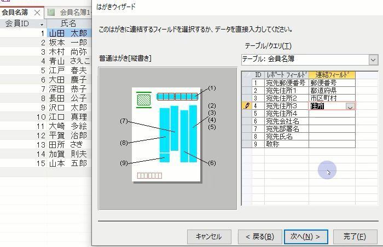Finish the wizard with 完了(F)
The height and width of the screenshot is (247, 383).
click(355, 237)
